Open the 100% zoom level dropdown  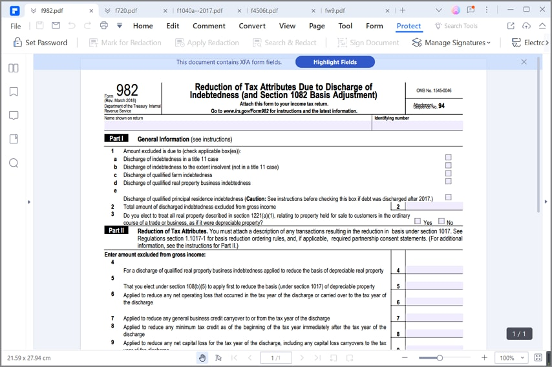click(511, 357)
